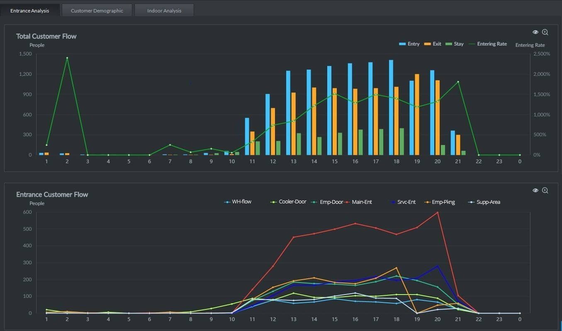Click the eye icon on Total Customer Flow chart
The width and height of the screenshot is (562, 331).
(x=535, y=32)
